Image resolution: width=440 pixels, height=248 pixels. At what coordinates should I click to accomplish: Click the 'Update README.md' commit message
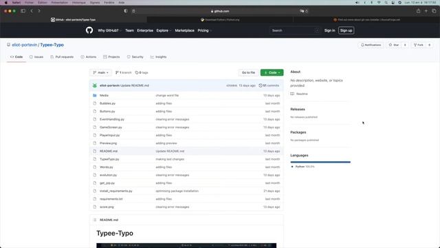click(135, 85)
